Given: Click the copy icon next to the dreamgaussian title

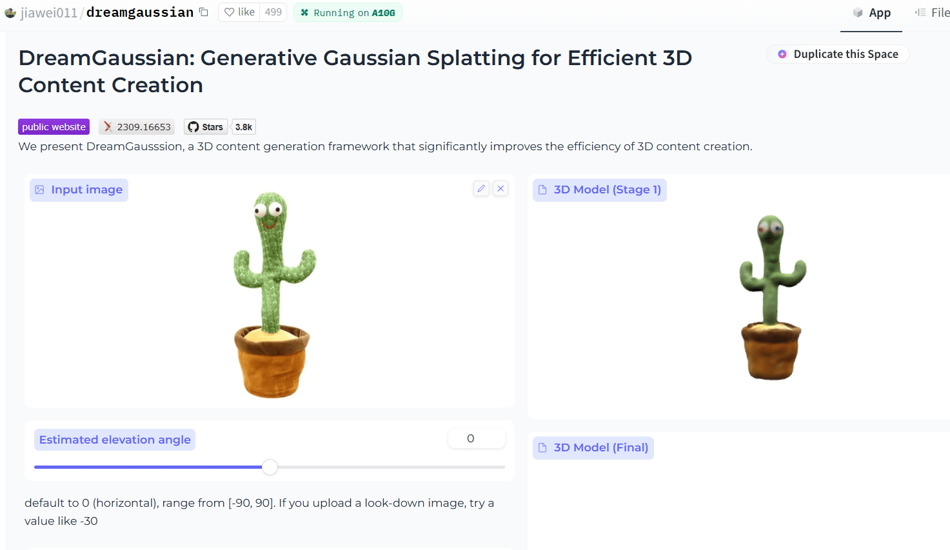Looking at the screenshot, I should (203, 12).
